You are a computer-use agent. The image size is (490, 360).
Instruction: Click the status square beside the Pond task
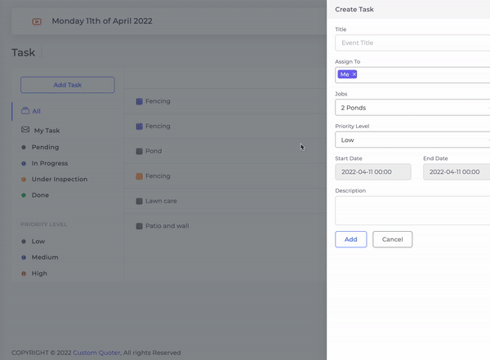(139, 151)
